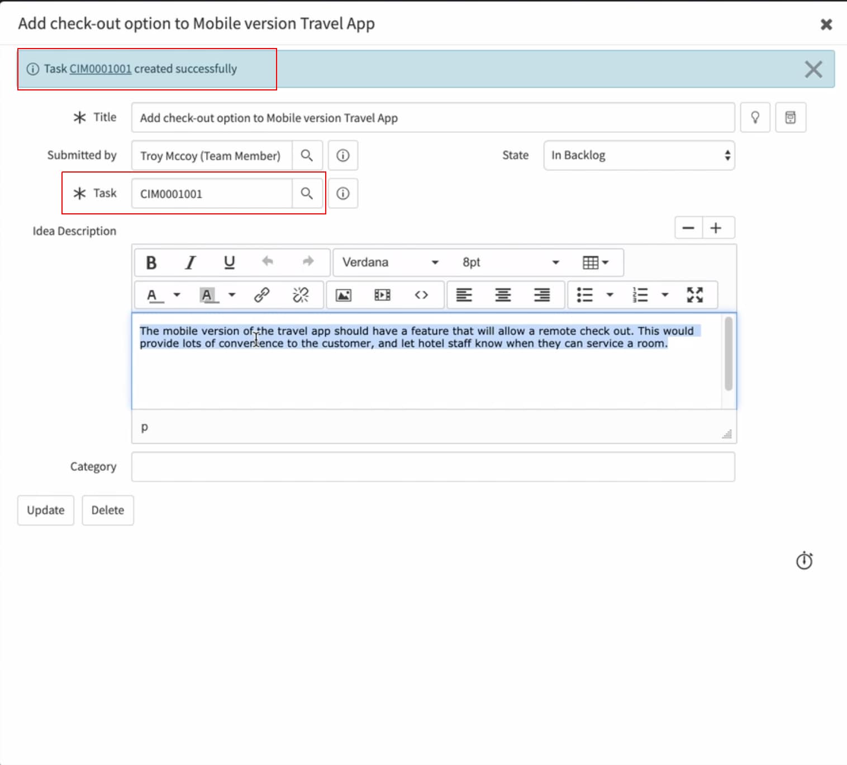
Task: Search for a different Submitted by user
Action: click(x=307, y=155)
